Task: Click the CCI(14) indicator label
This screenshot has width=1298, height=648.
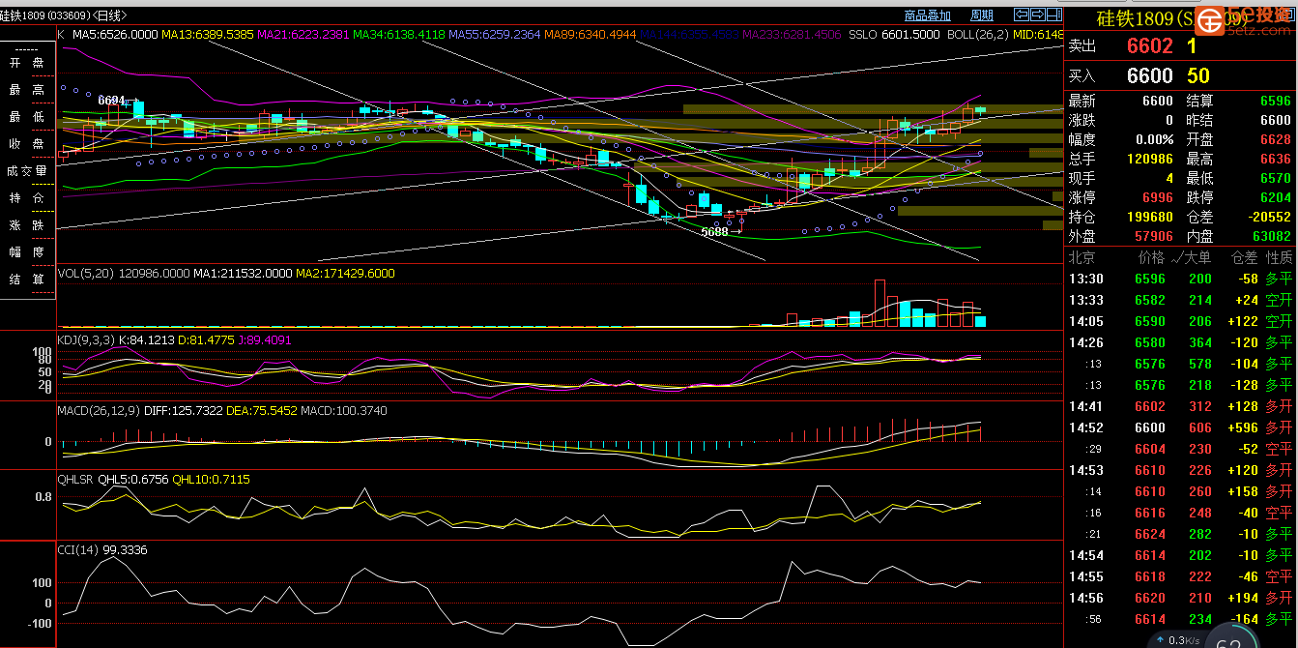Action: point(78,550)
